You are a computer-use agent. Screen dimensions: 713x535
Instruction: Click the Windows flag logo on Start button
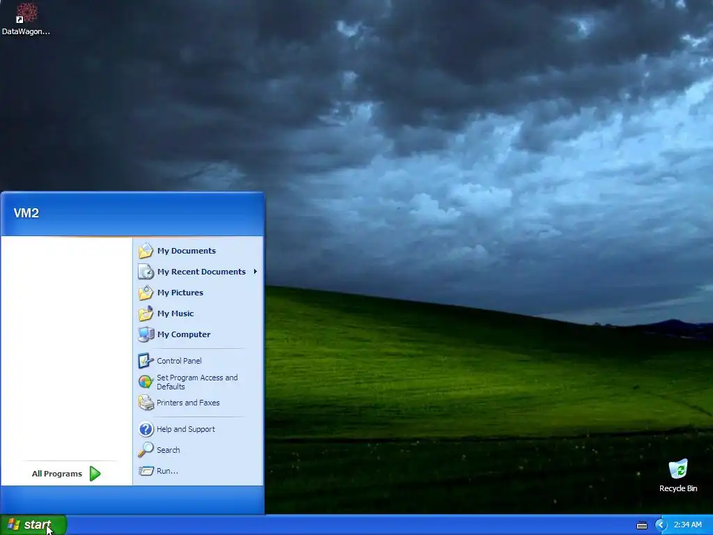(14, 525)
